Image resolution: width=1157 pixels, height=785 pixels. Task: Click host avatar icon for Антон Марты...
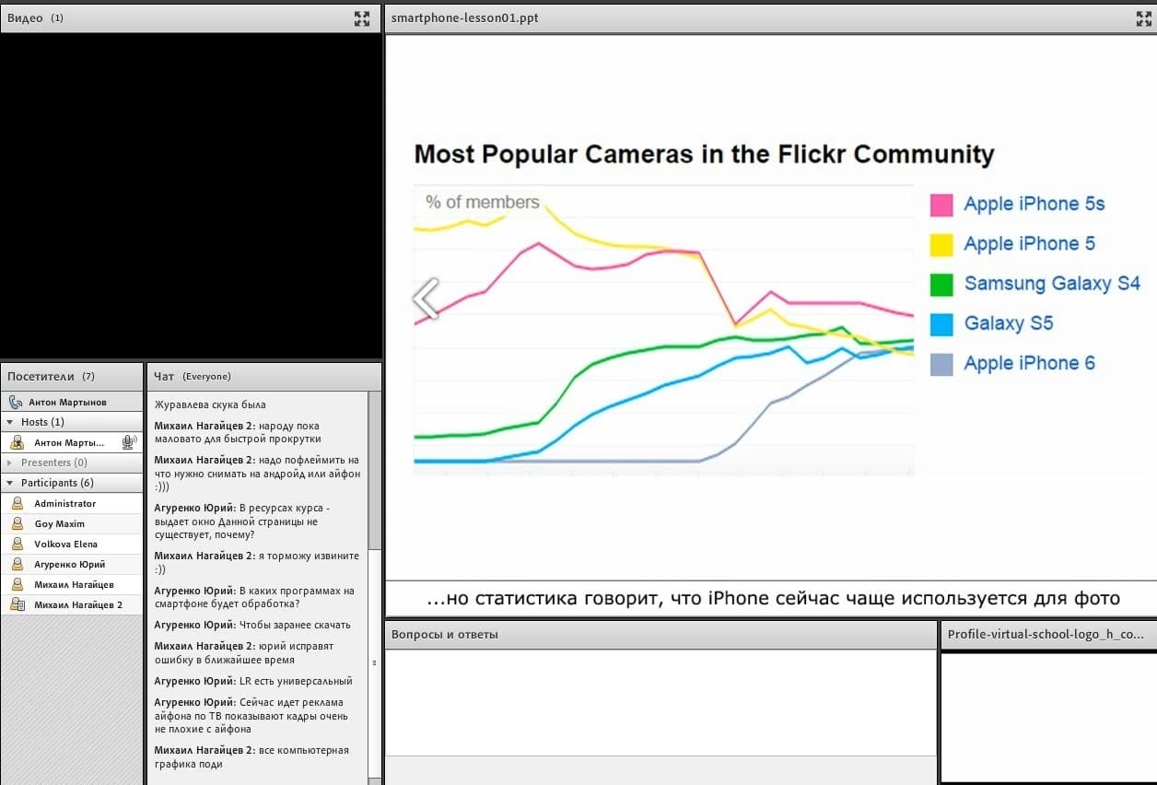(x=17, y=442)
